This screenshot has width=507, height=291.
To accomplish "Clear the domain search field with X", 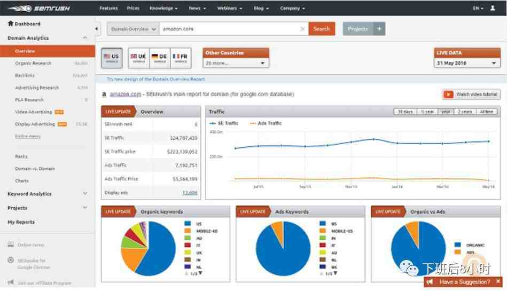I will [302, 29].
